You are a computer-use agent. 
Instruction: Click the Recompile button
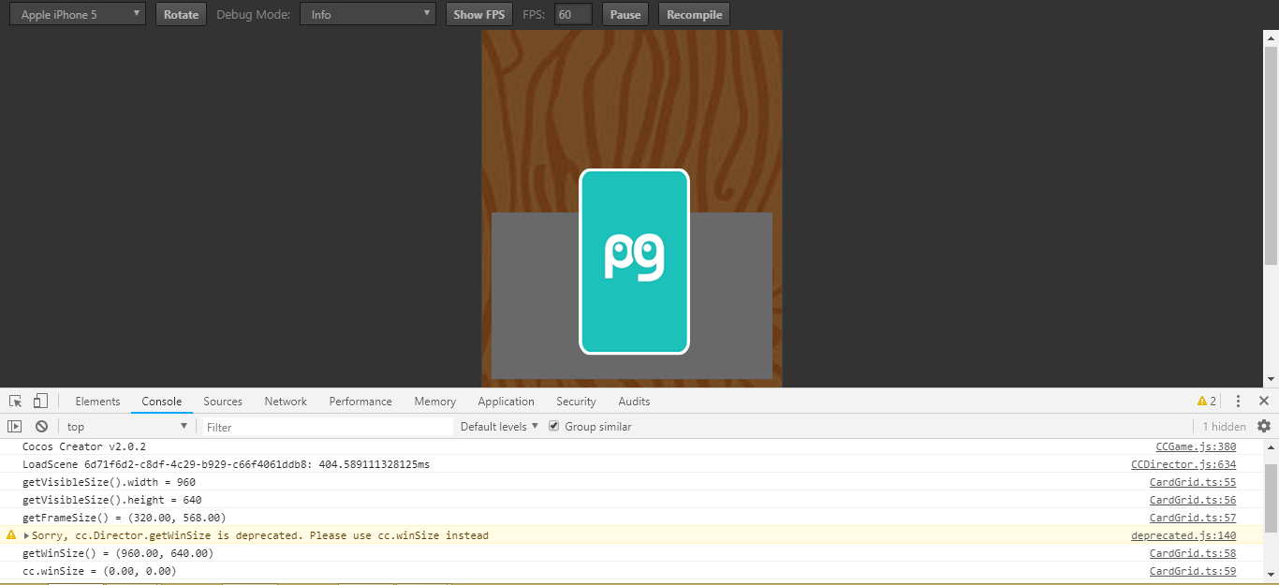click(x=694, y=15)
